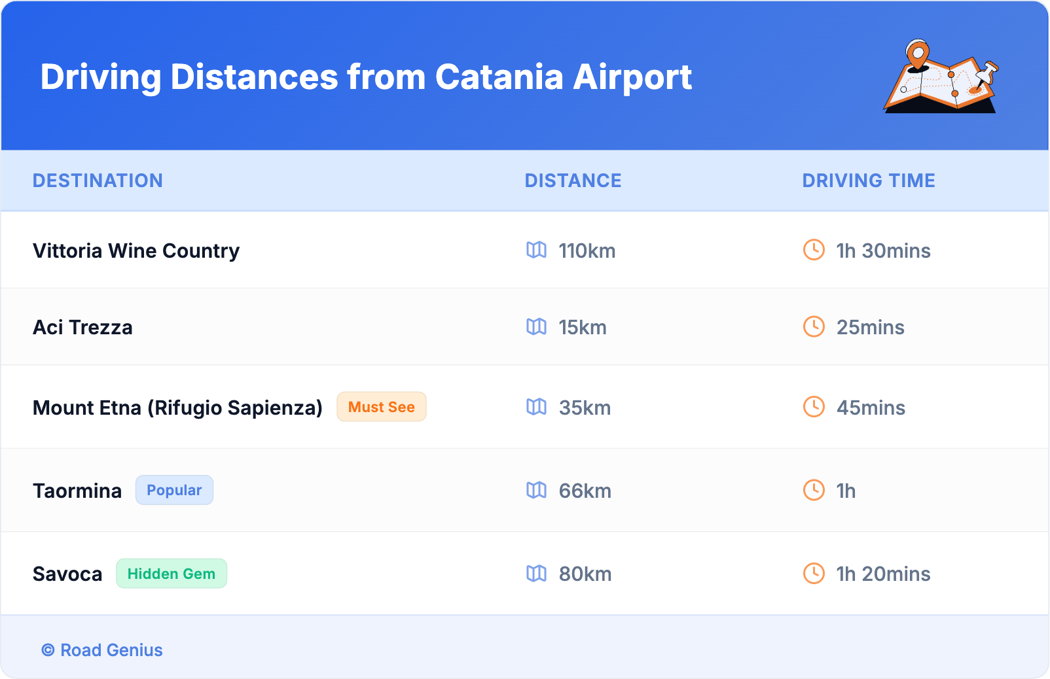Select Mount Etna (Rifugio Sapienza) destination
The image size is (1050, 679).
177,408
